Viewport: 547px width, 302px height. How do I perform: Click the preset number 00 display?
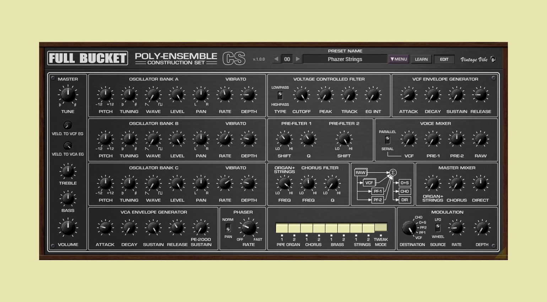(287, 59)
